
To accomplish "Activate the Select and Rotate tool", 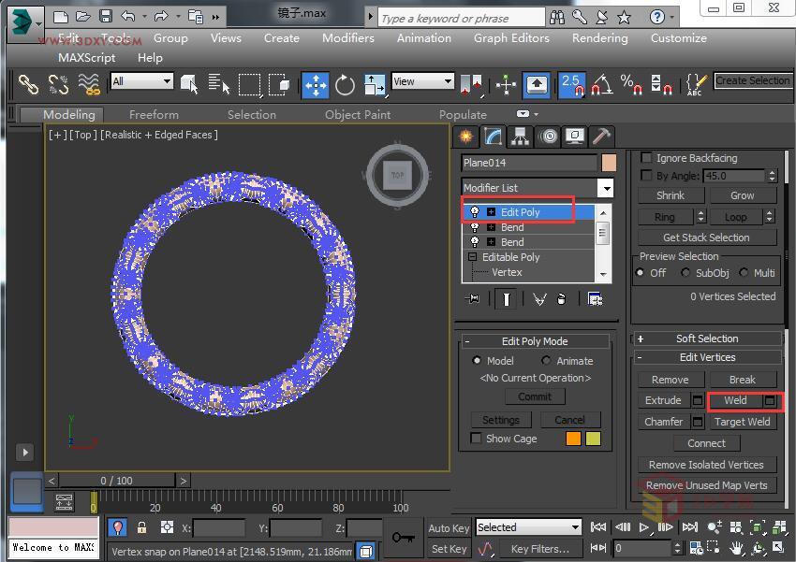I will click(344, 84).
